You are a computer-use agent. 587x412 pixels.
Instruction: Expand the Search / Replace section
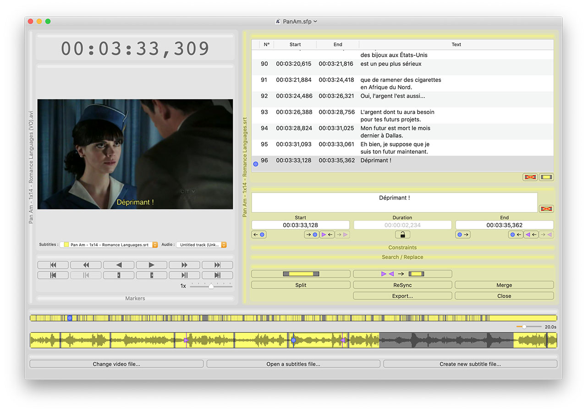tap(402, 257)
